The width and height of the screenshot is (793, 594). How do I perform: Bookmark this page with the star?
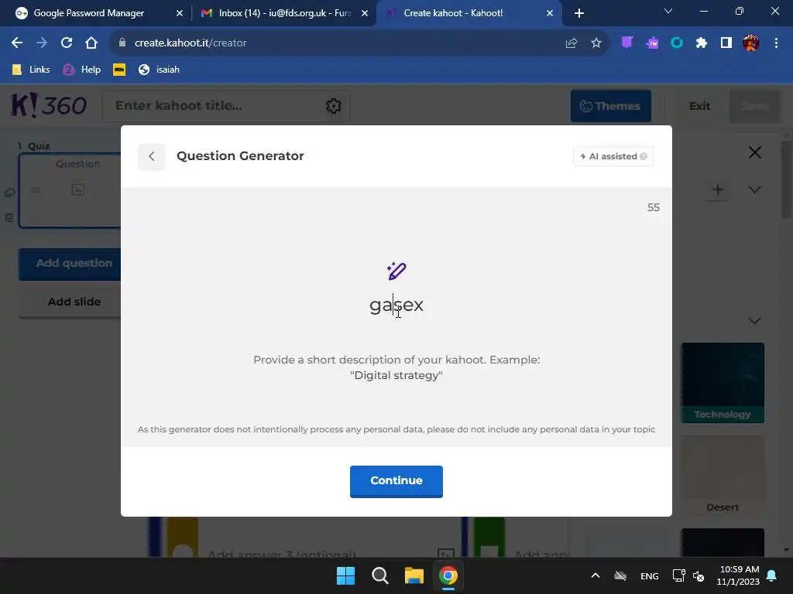tap(596, 43)
